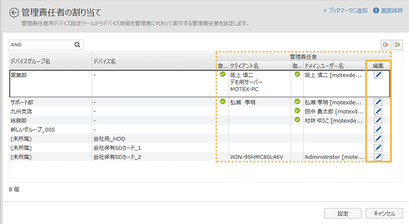Image resolution: width=409 pixels, height=224 pixels.
Task: Click the 阪上 慎二 domain user cell
Action: (334, 83)
